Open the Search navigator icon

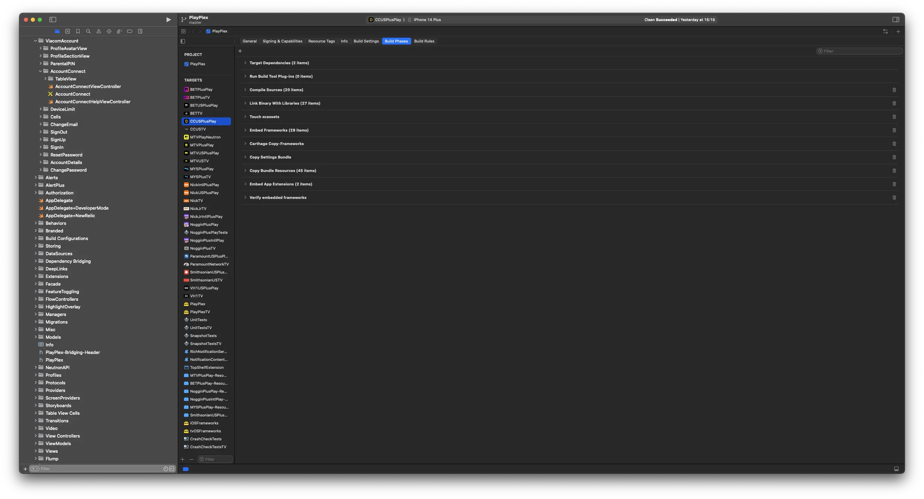[x=88, y=31]
